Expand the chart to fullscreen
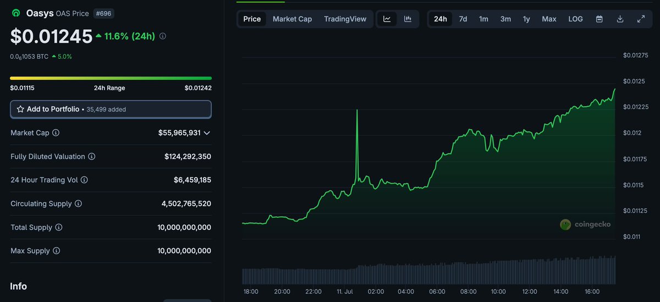The image size is (660, 302). click(x=641, y=19)
